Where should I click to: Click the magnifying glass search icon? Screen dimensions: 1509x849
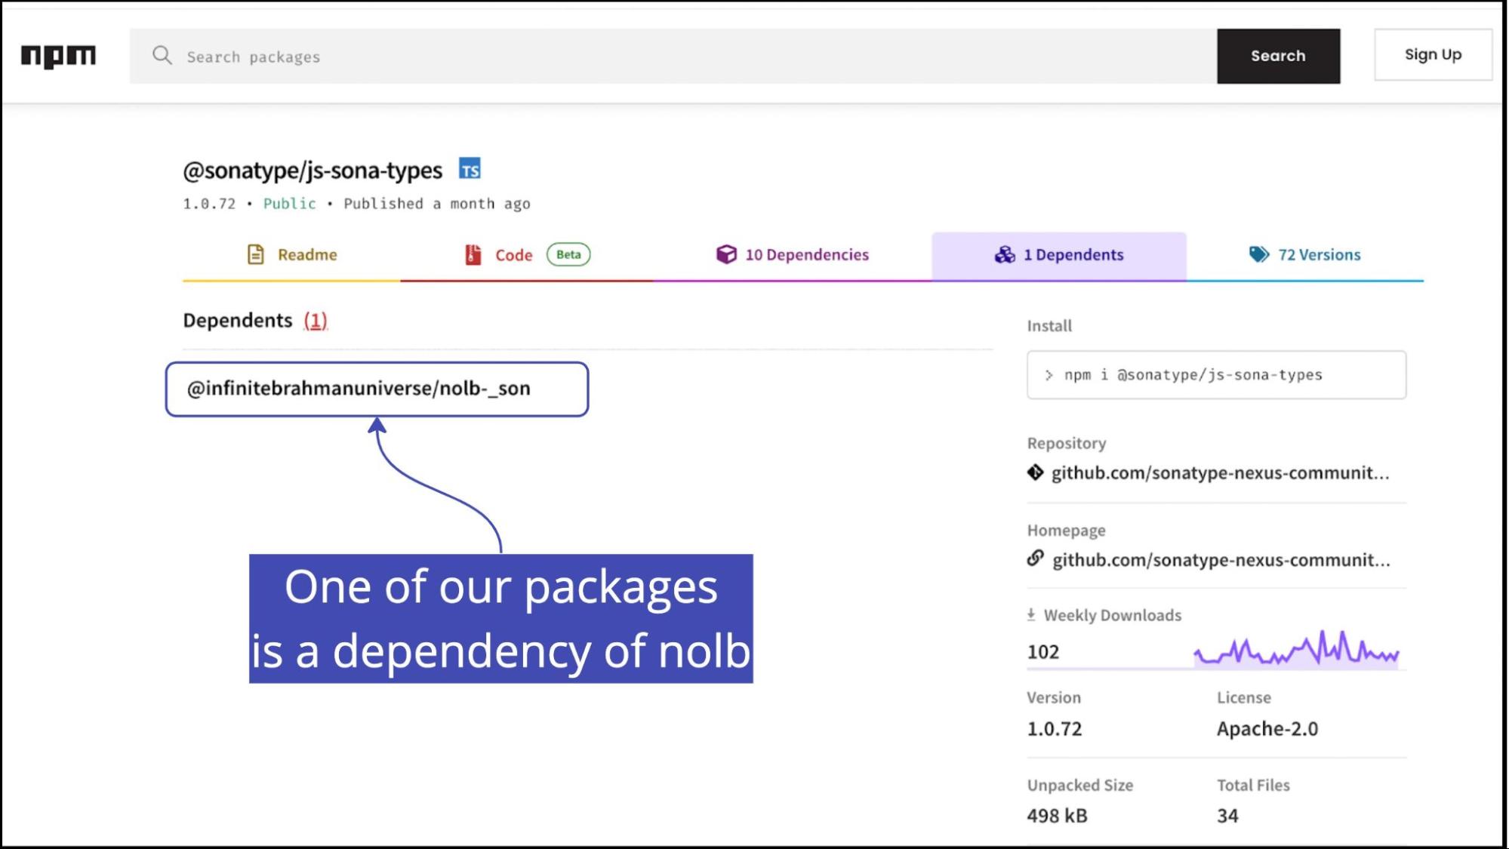(162, 55)
